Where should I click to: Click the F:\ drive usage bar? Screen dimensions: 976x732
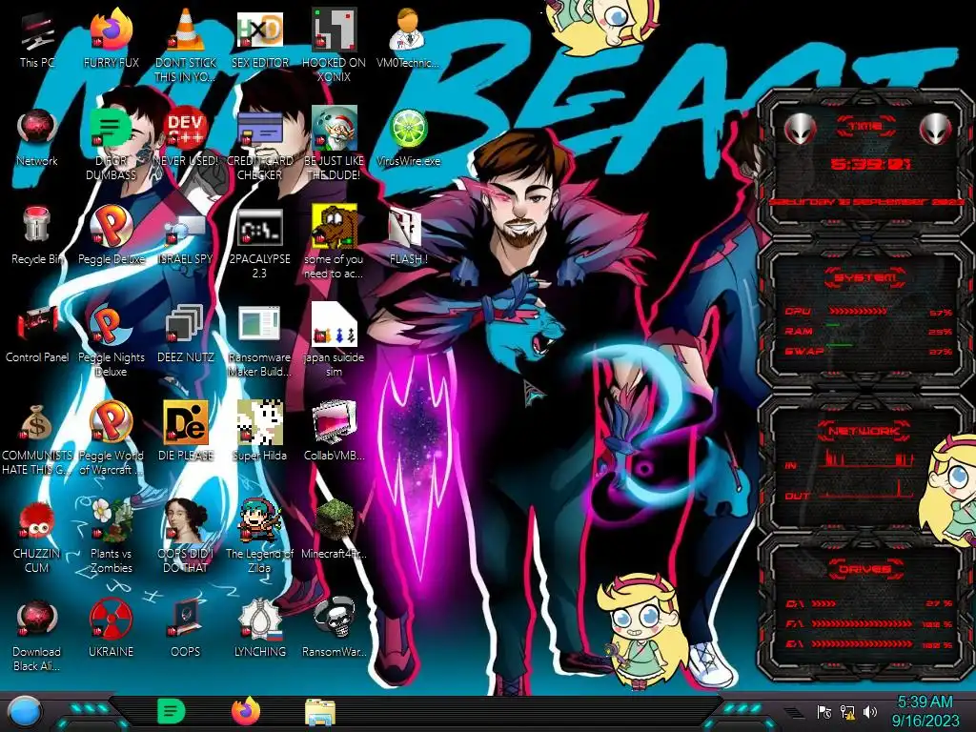click(x=862, y=623)
